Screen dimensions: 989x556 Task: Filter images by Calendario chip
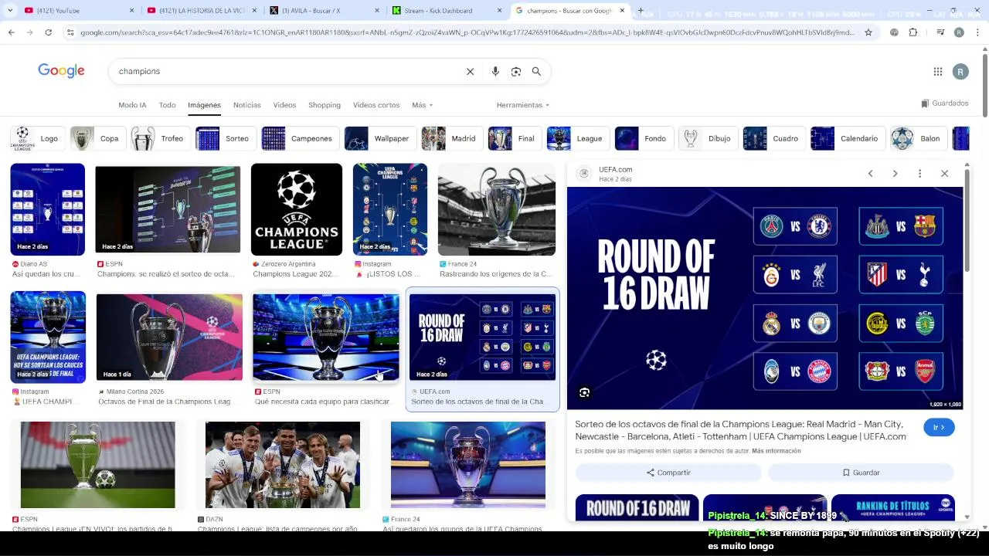pos(847,139)
